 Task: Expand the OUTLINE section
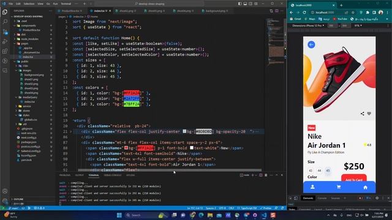18,199
